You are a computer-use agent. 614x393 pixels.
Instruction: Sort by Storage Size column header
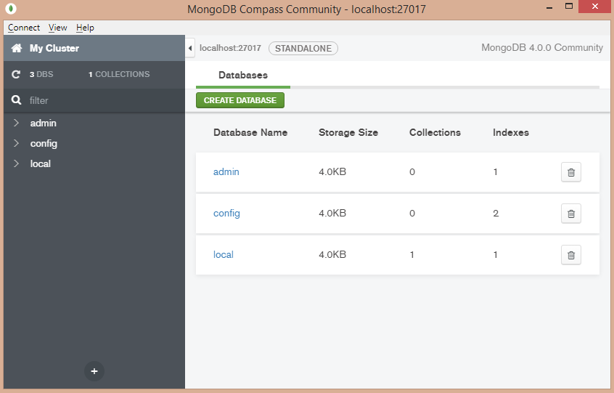coord(348,133)
